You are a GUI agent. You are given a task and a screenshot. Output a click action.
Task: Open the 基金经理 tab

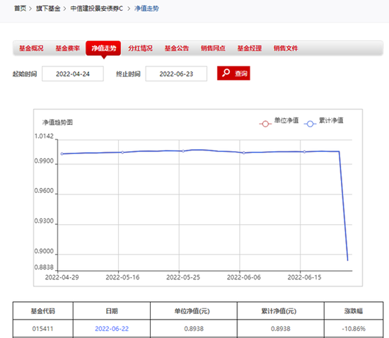pyautogui.click(x=250, y=48)
